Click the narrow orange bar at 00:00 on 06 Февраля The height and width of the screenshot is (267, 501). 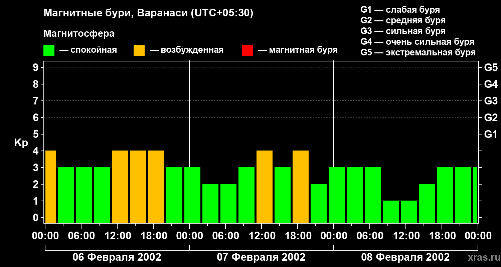point(50,187)
